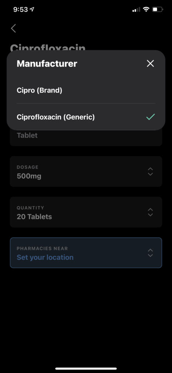Screen dimensions: 172x373
Task: Tap the cellular signal bars icon
Action: coord(136,10)
